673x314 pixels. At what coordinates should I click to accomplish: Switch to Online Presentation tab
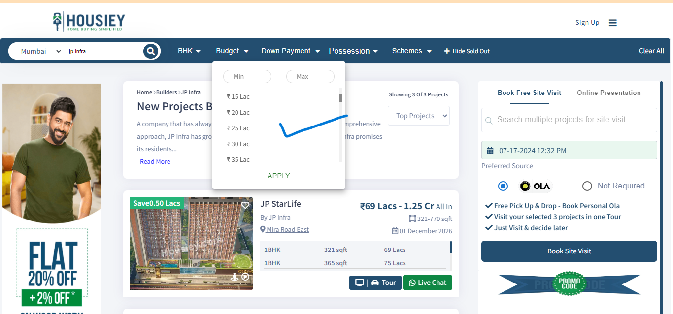pyautogui.click(x=609, y=93)
